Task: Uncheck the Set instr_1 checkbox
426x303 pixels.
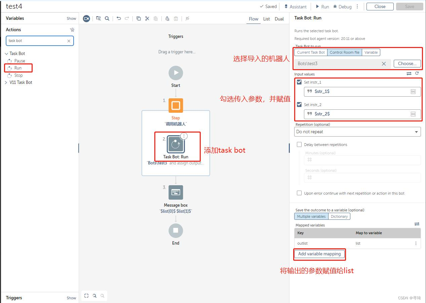Action: (299, 82)
